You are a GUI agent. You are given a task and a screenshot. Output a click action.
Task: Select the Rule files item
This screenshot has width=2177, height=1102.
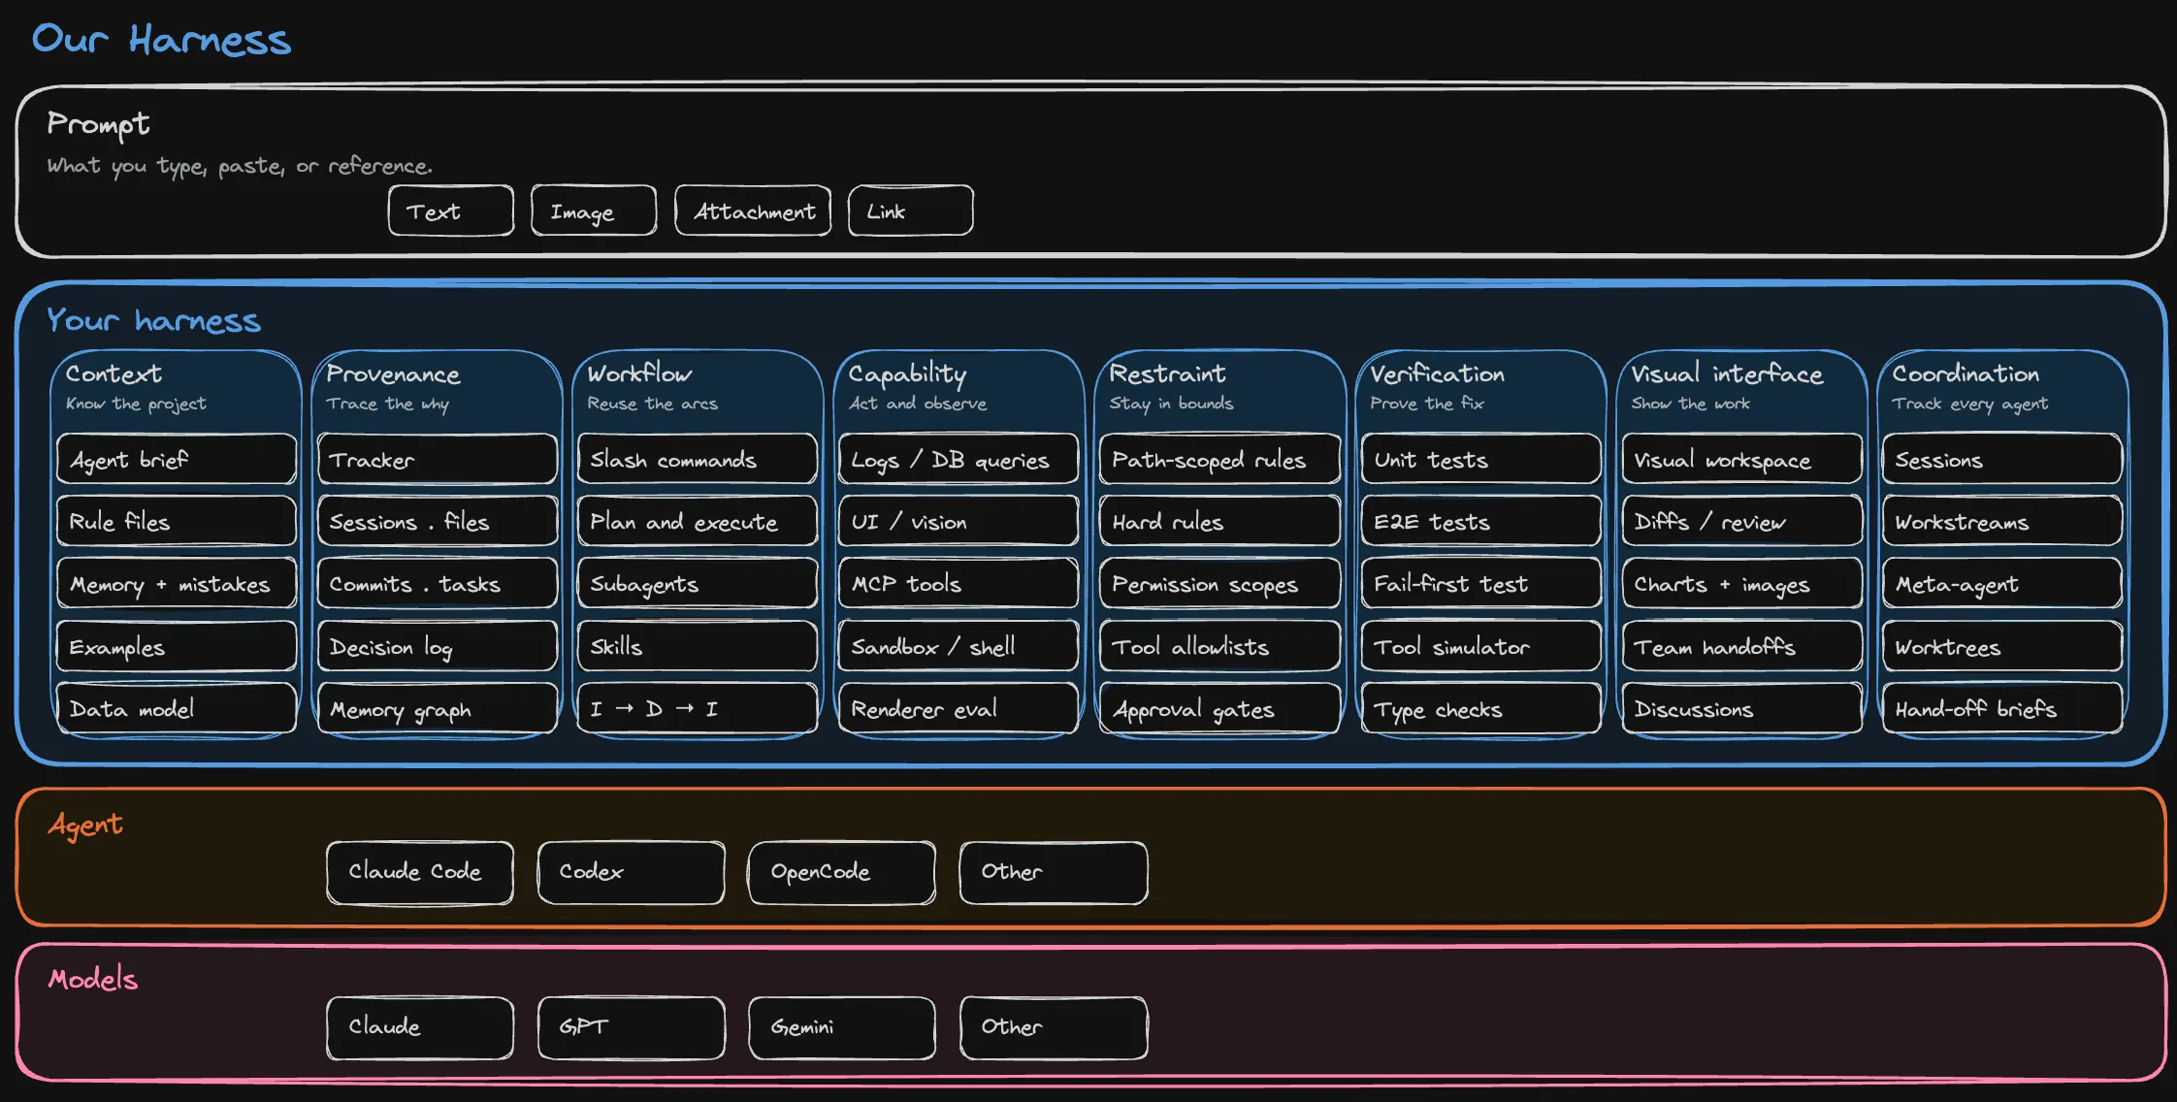point(177,521)
